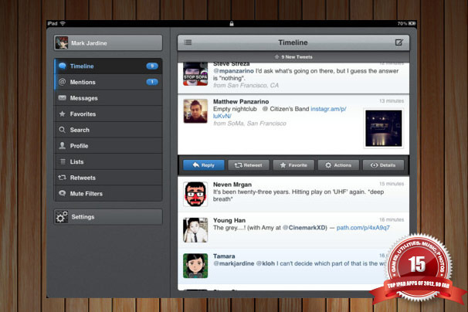The image size is (468, 312).
Task: Open the @CinemarkXD mention
Action: [x=305, y=228]
